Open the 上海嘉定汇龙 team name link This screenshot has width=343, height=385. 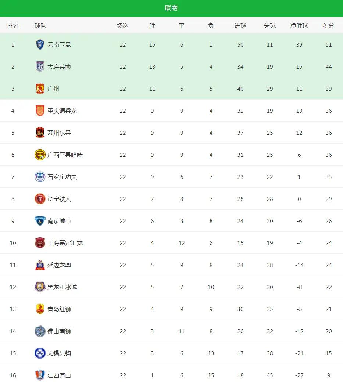click(x=65, y=243)
